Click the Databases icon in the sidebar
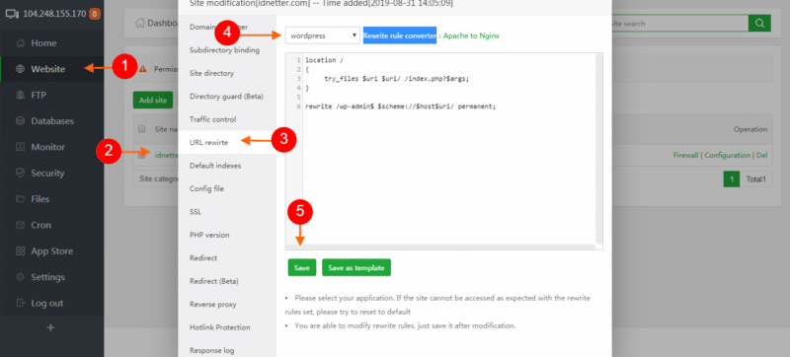 (x=20, y=121)
